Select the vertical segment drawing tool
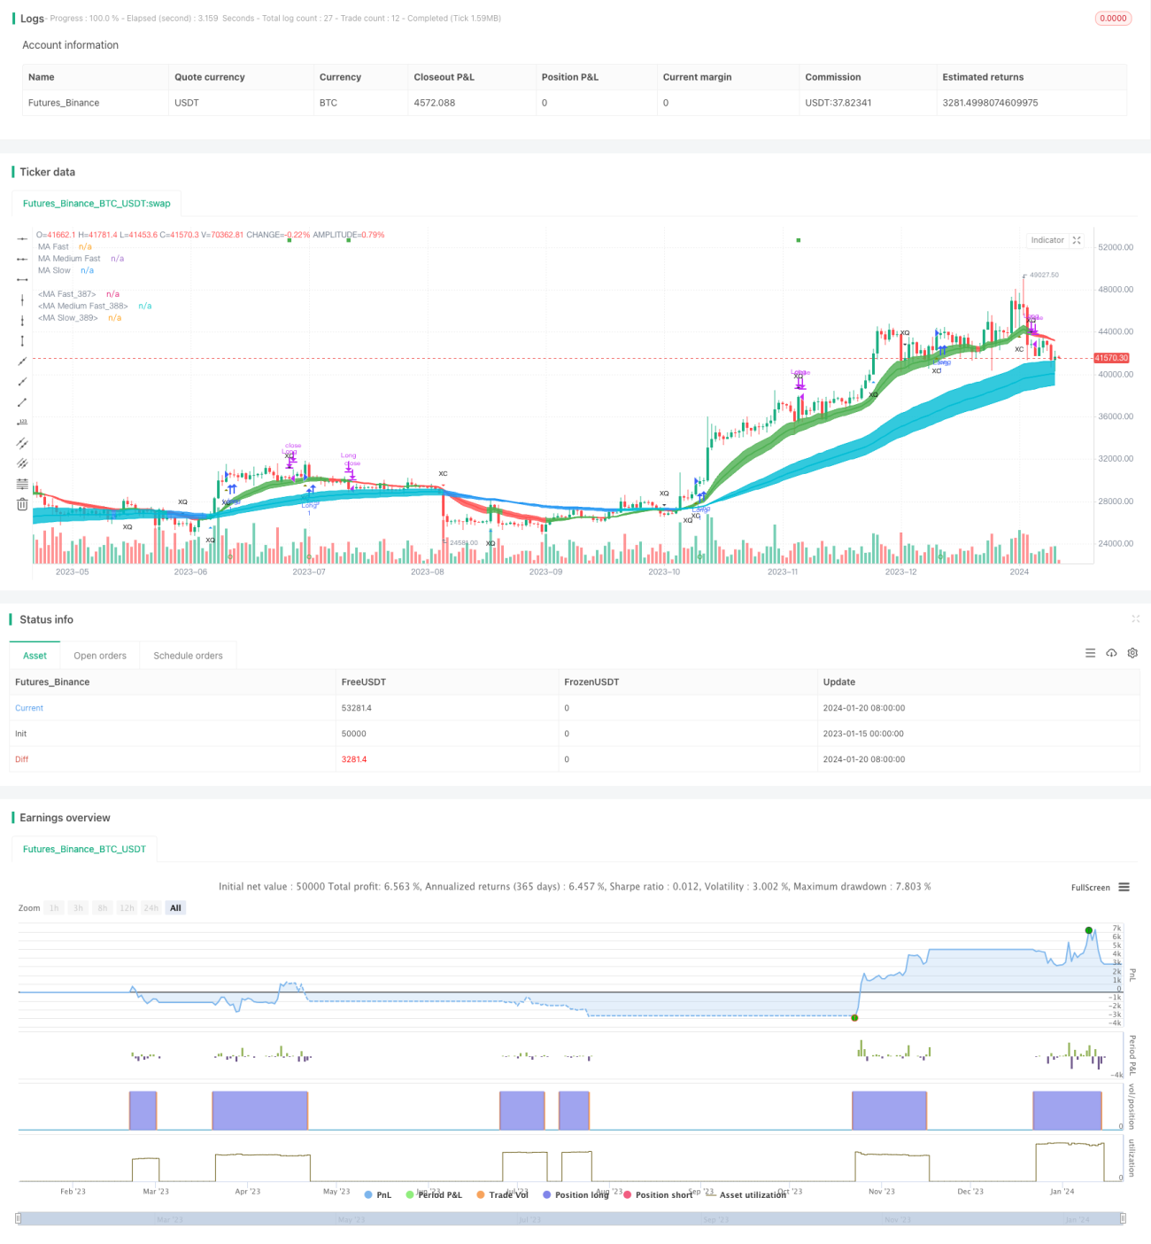Image resolution: width=1151 pixels, height=1244 pixels. [x=22, y=340]
